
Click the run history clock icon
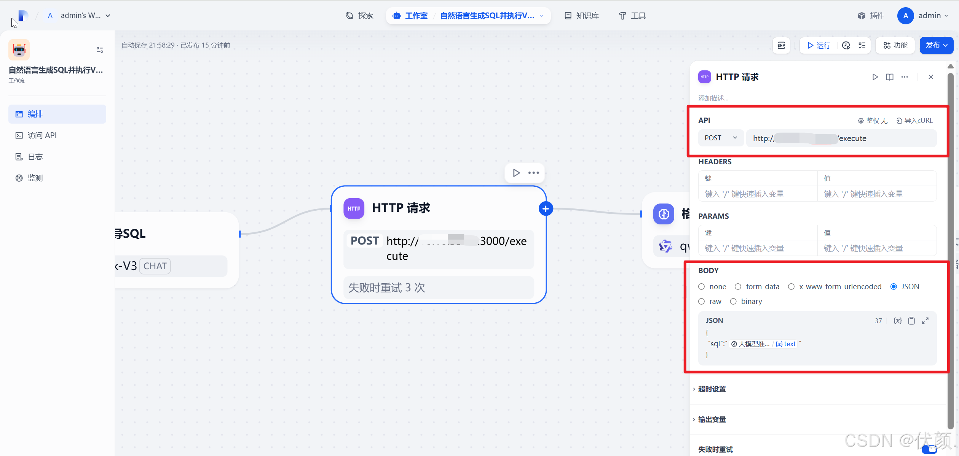tap(846, 45)
